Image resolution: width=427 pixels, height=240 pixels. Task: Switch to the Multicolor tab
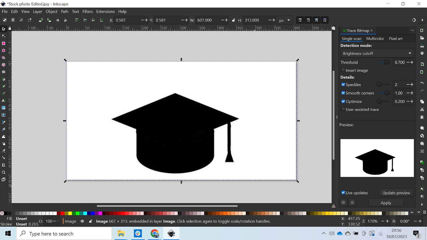tap(375, 38)
